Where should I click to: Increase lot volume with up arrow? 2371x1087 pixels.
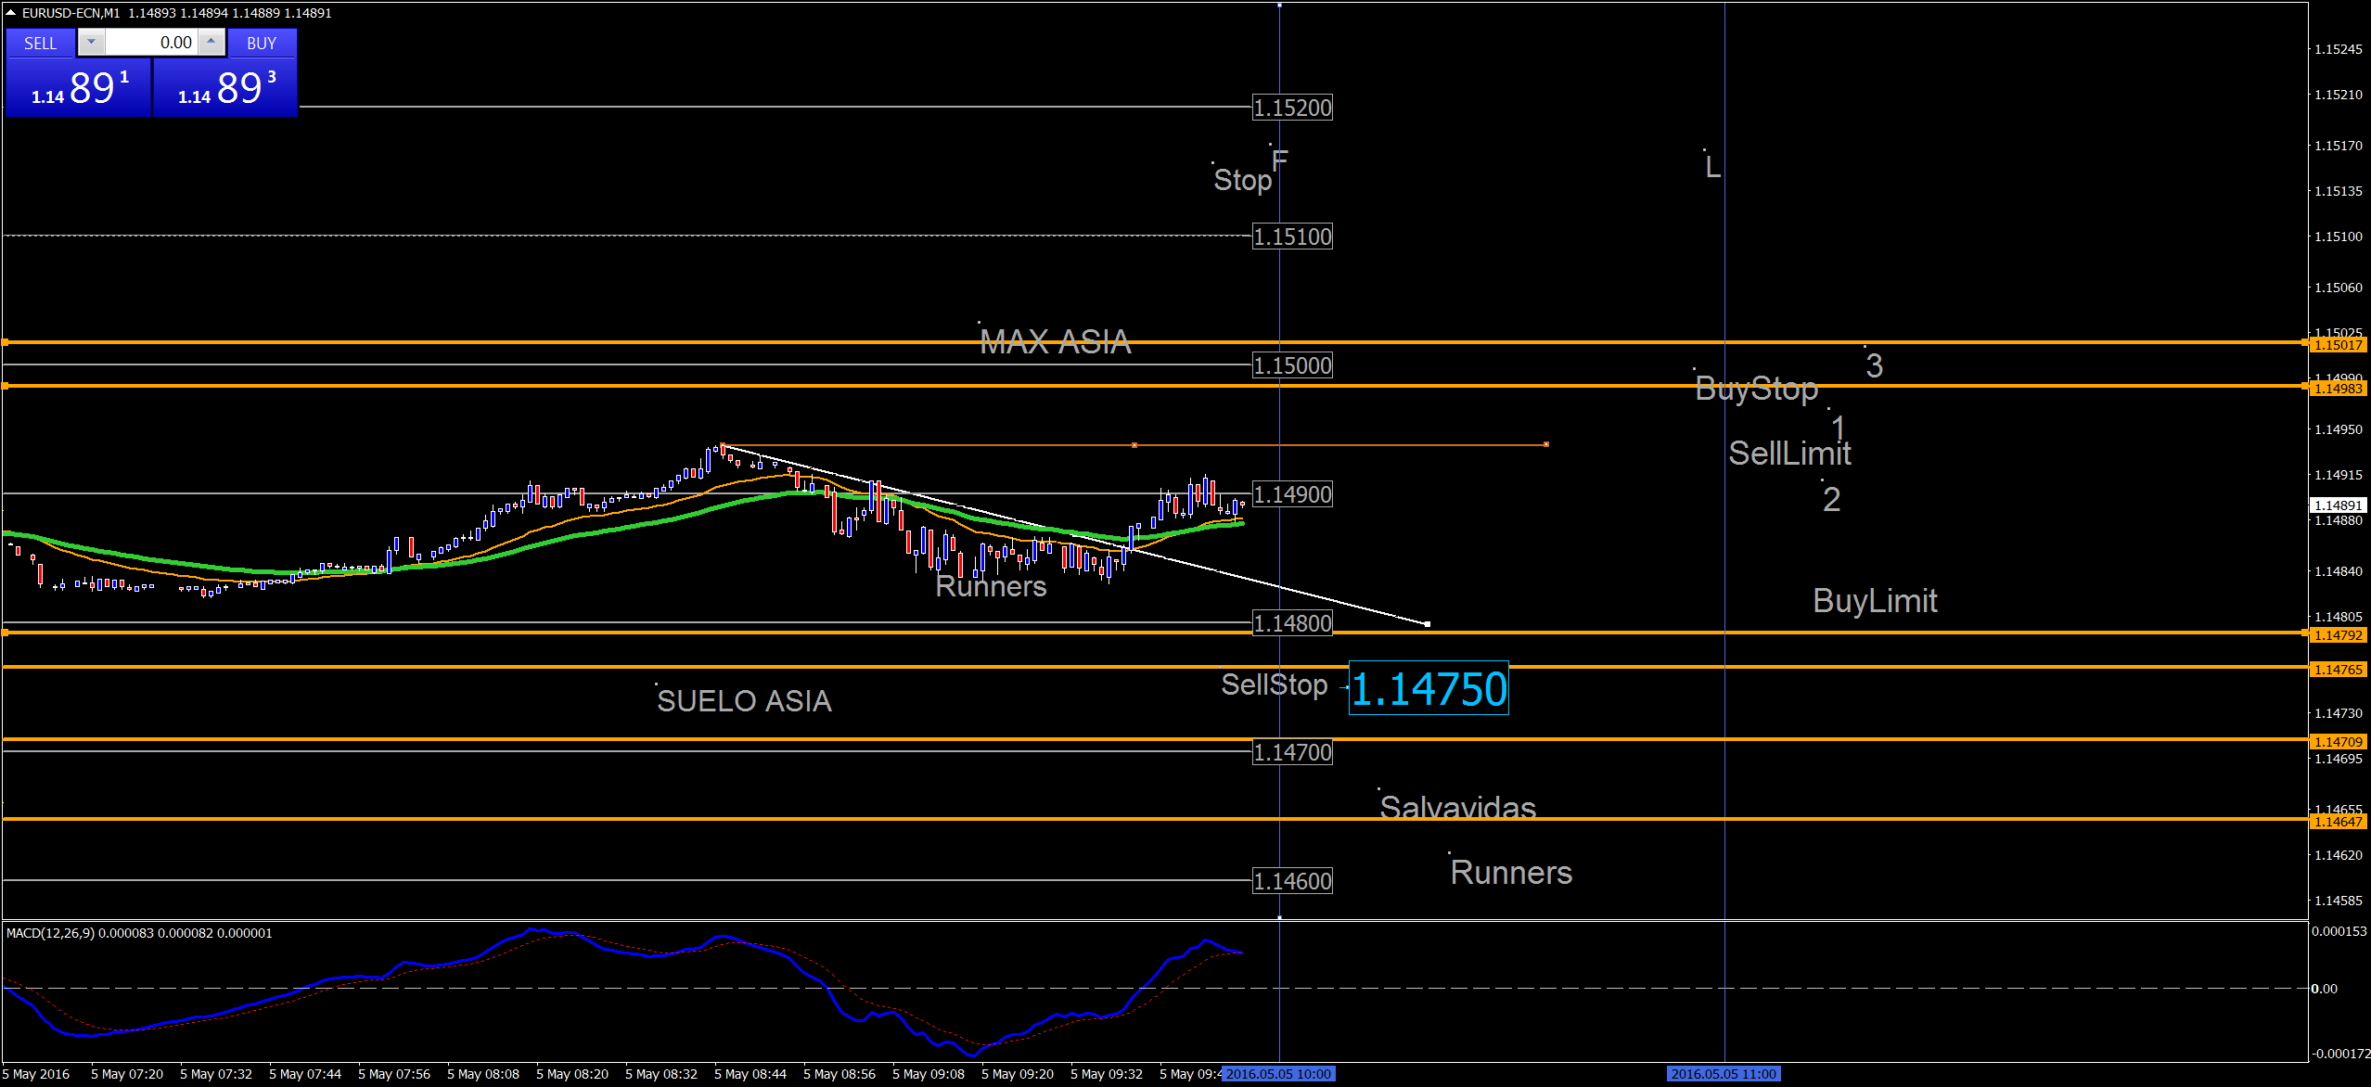(x=211, y=42)
